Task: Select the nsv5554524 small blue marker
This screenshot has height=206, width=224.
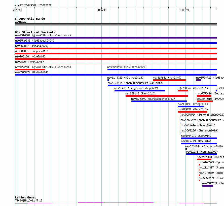Action: point(181,117)
